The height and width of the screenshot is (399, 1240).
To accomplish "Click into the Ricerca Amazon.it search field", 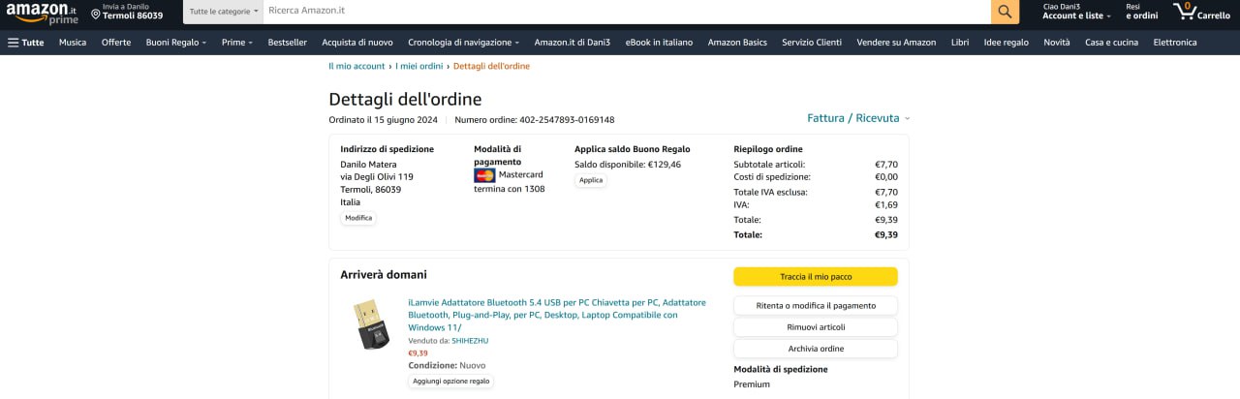I will tap(626, 11).
